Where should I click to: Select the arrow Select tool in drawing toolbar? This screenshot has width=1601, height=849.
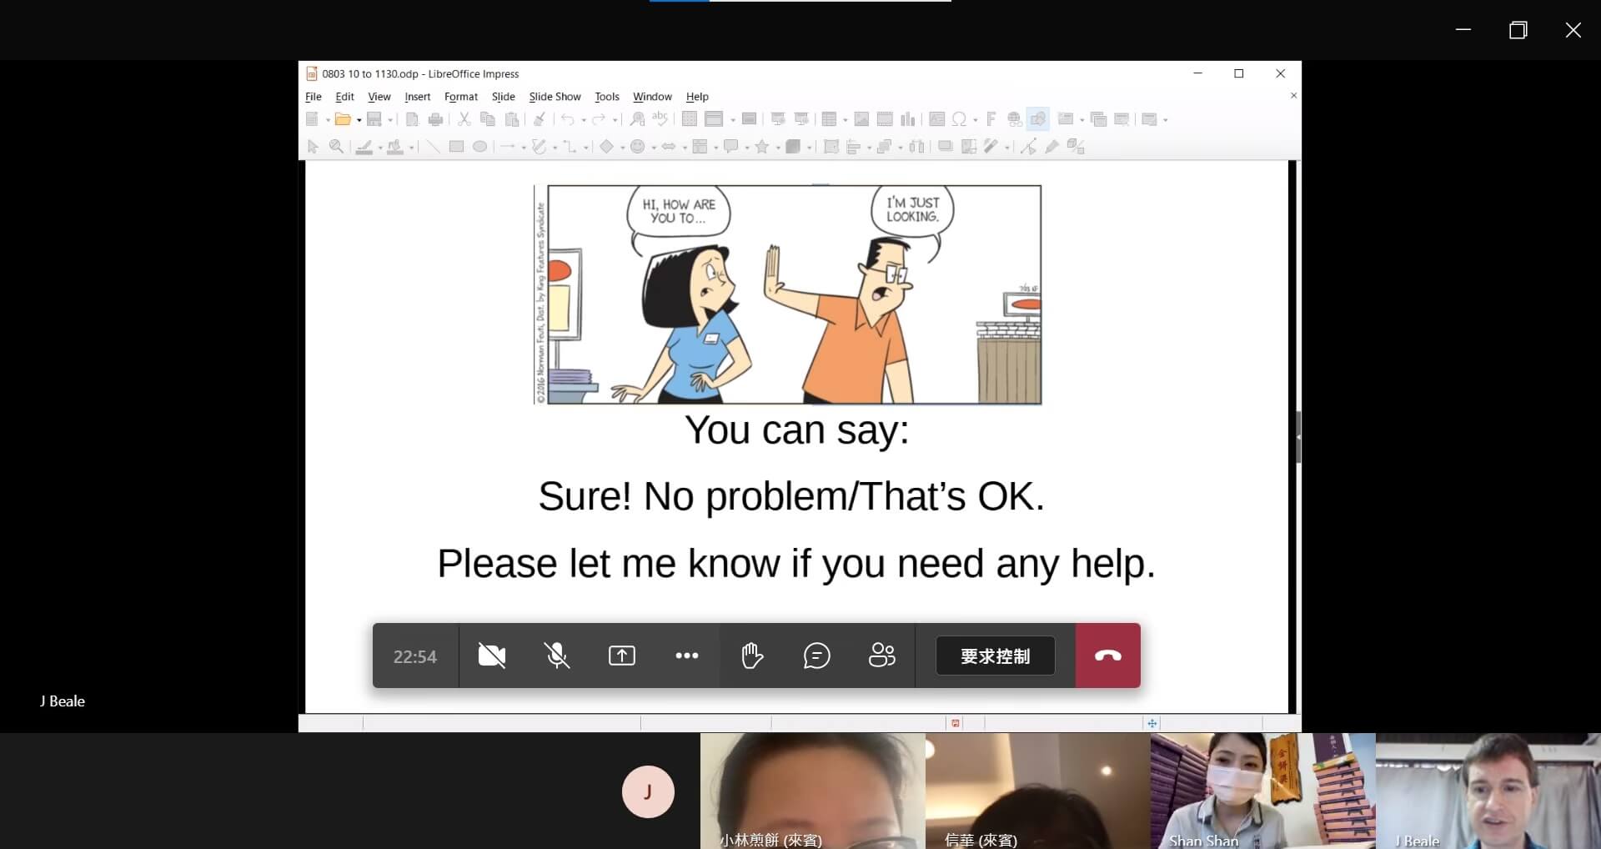pyautogui.click(x=314, y=147)
